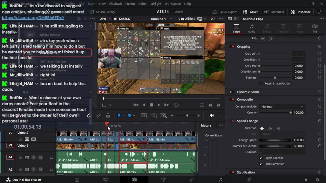
Task: Set speed direction to forward
Action: click(262, 129)
